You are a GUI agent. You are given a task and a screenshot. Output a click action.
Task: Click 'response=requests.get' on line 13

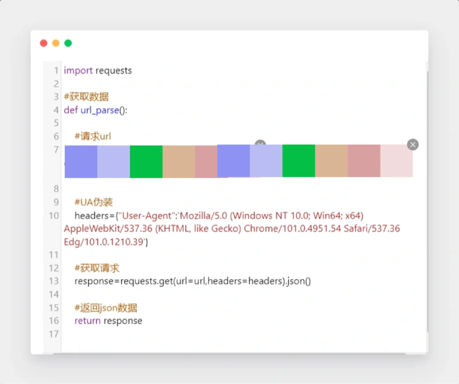click(124, 281)
